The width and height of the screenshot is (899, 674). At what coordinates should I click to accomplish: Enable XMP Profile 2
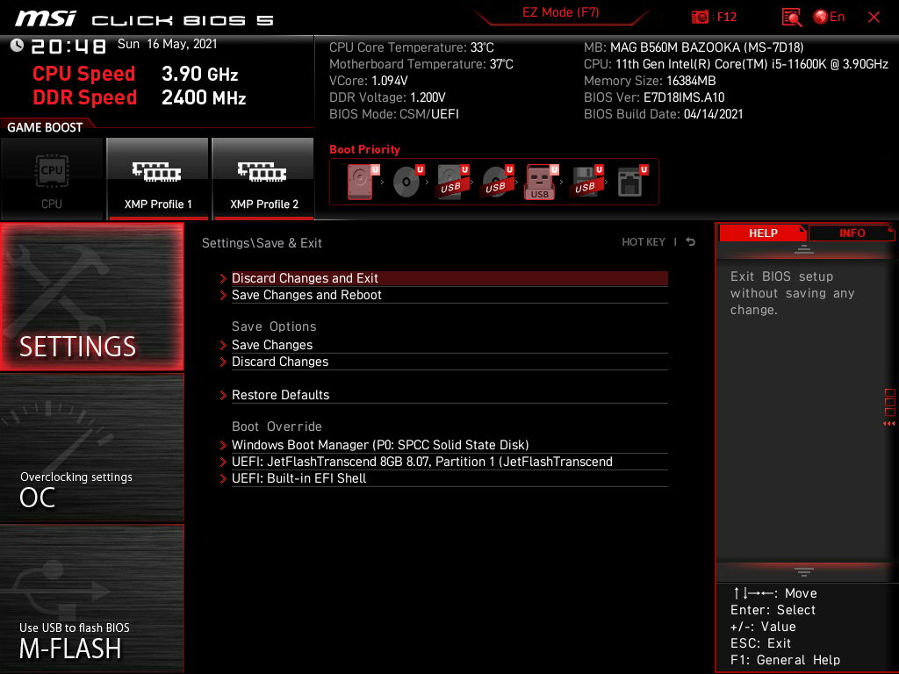tap(263, 179)
